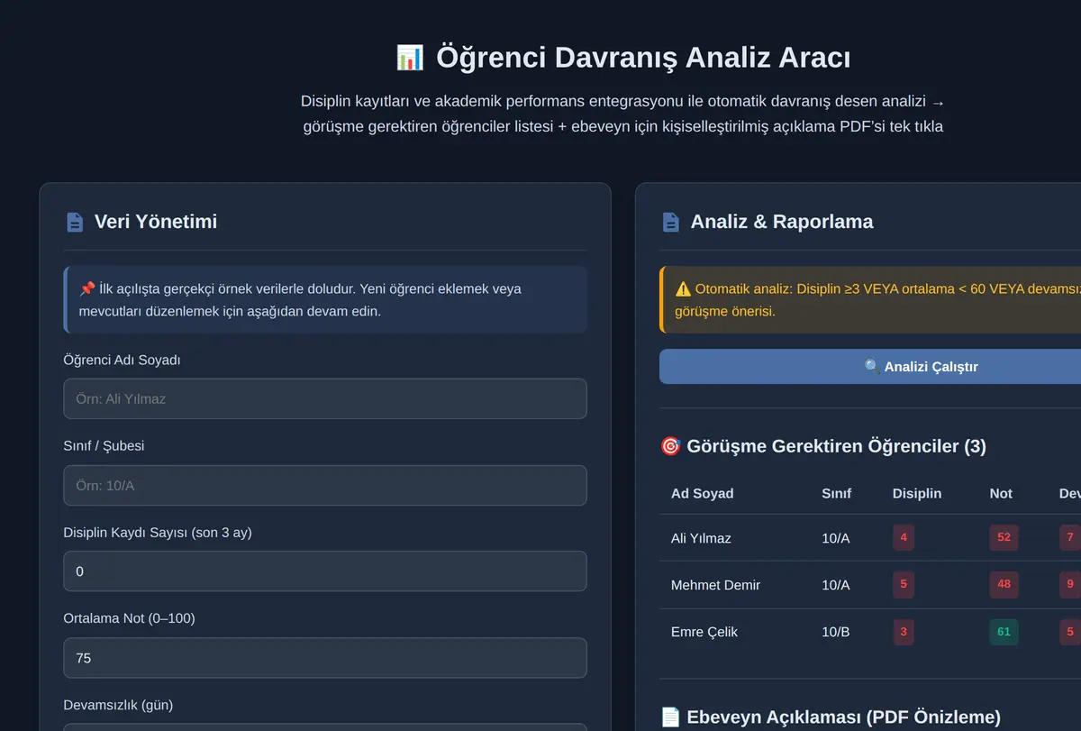Image resolution: width=1081 pixels, height=731 pixels.
Task: Click the bar chart icon beside page title
Action: coord(410,58)
